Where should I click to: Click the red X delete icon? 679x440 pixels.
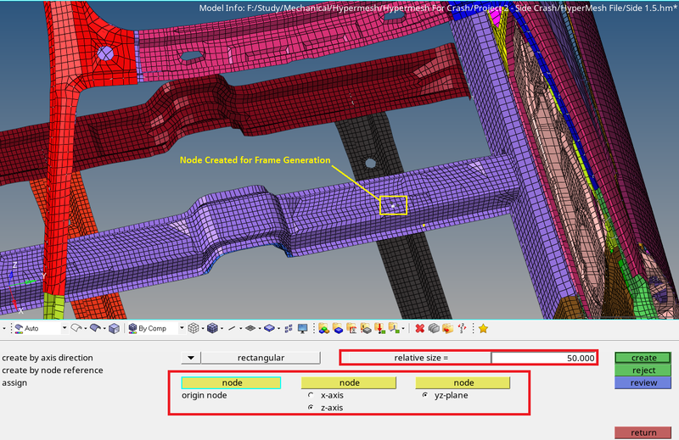tap(419, 328)
